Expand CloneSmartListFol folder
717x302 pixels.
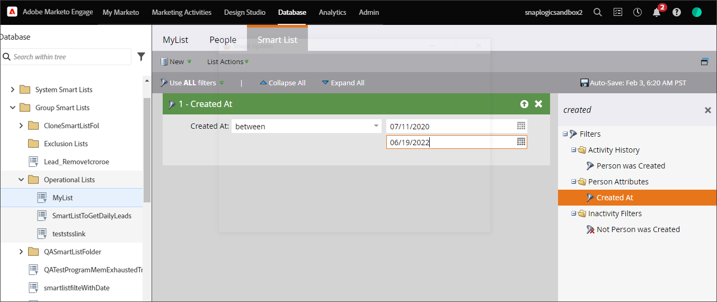21,126
